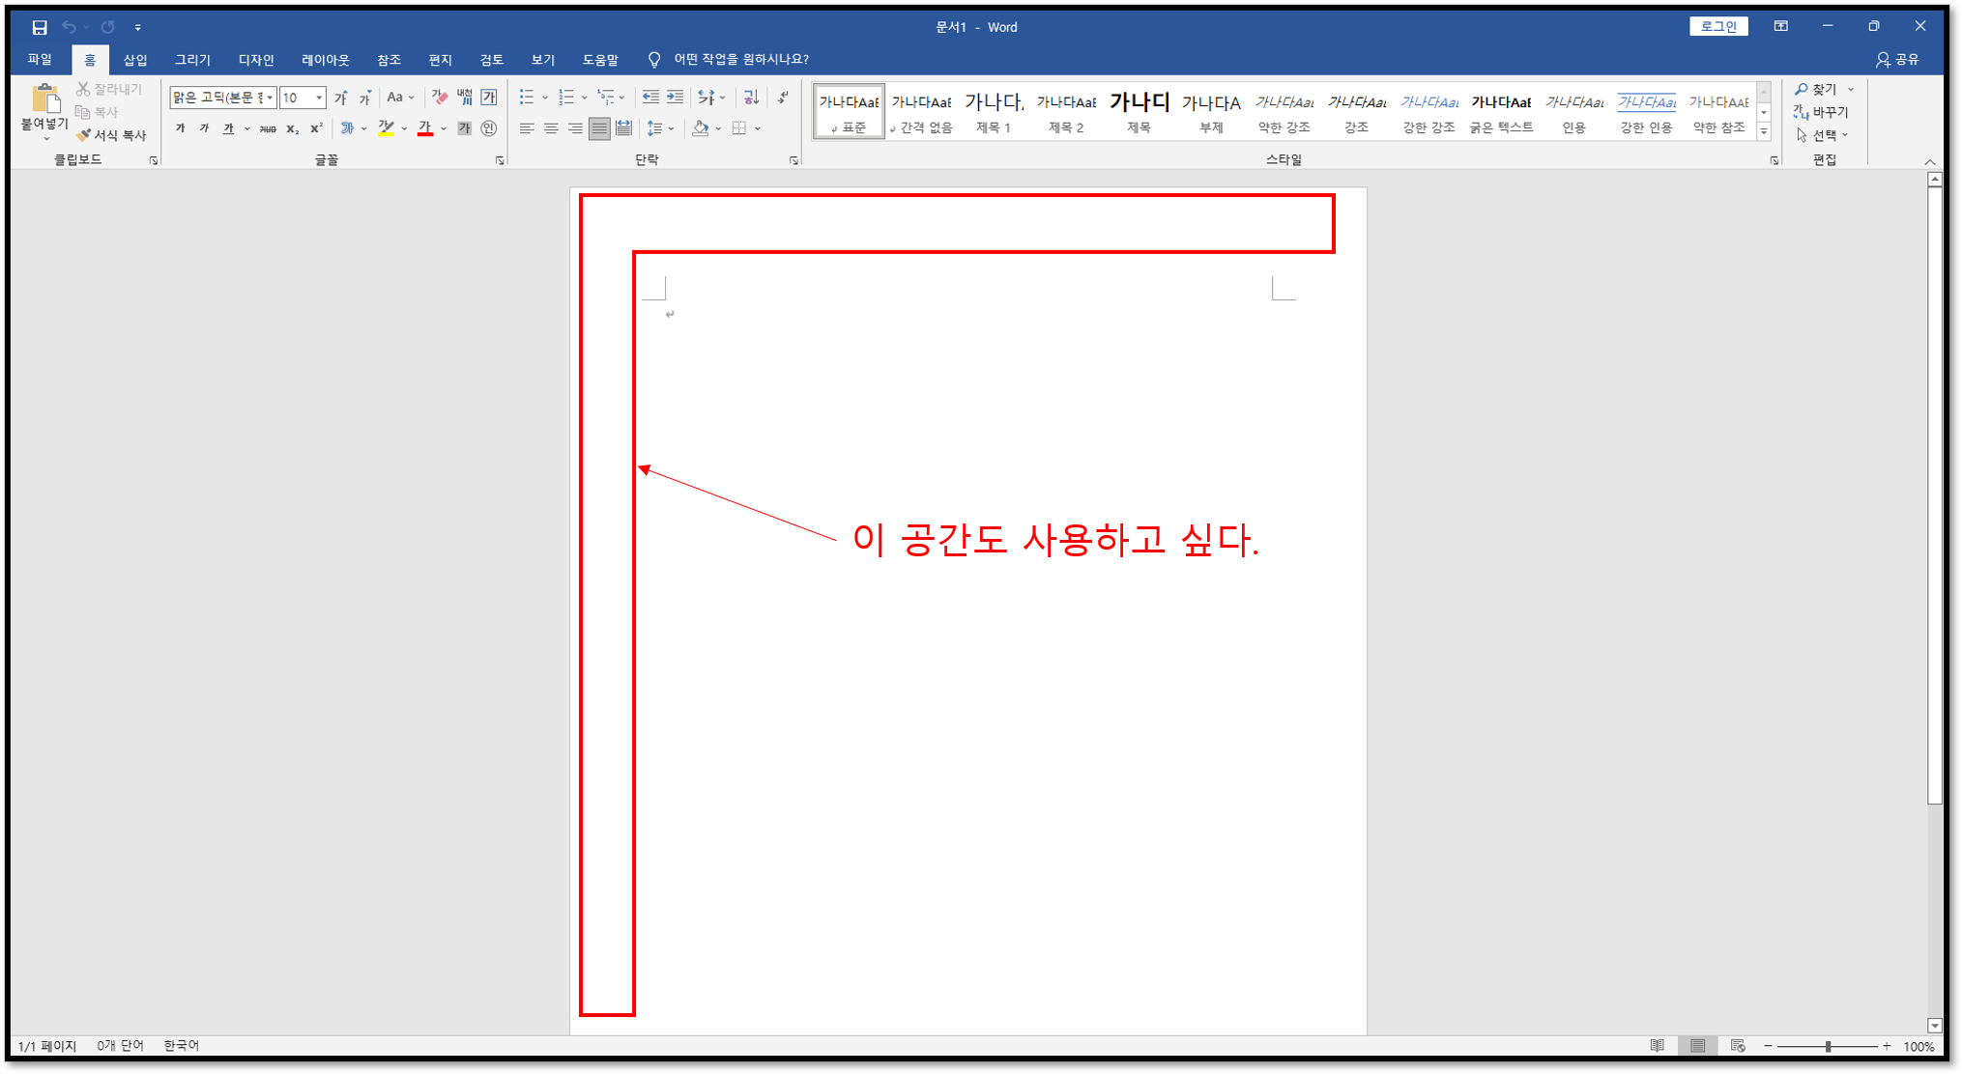Open the 레이아웃 ribbon tab
The image size is (1962, 1074).
coord(325,60)
